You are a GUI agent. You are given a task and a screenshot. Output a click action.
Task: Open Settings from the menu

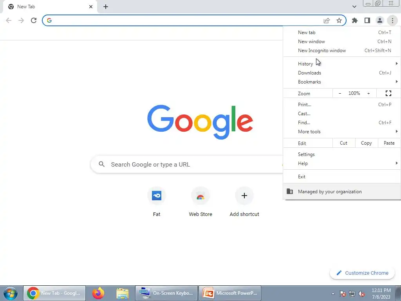click(x=341, y=154)
